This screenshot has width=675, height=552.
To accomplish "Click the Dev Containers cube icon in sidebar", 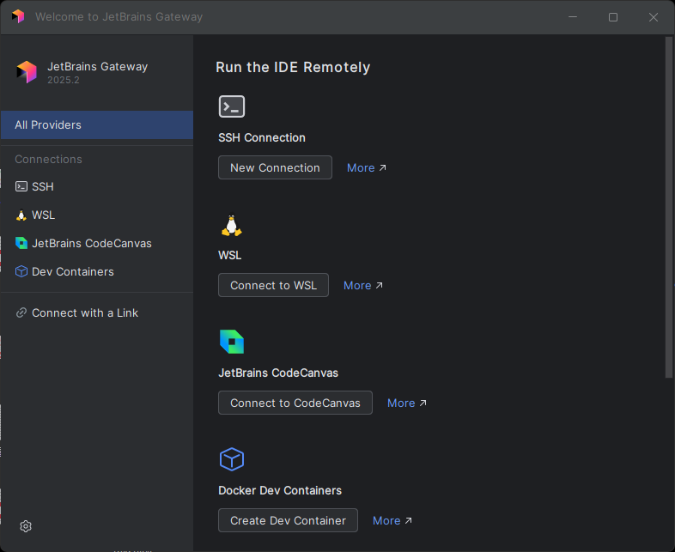I will tap(21, 271).
